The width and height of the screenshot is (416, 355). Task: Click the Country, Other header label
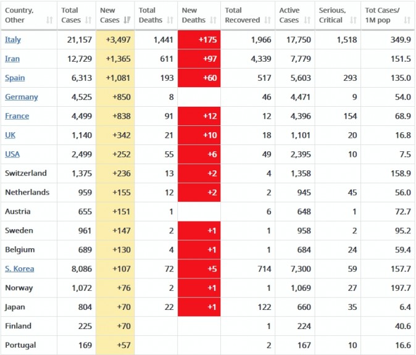(19, 15)
